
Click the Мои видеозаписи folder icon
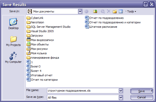click(29, 40)
